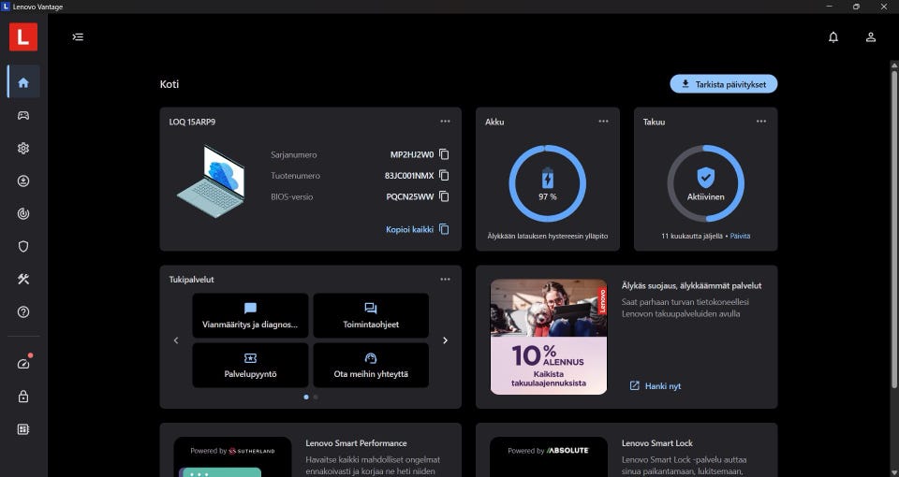Open Akku card three-dot menu
Screen dimensions: 899x477
(x=603, y=122)
